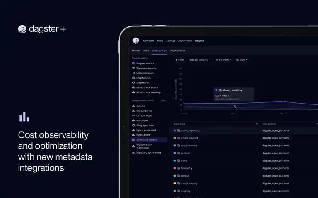
Task: Click dagster_open_platform in the cloud_product row
Action: point(275,138)
